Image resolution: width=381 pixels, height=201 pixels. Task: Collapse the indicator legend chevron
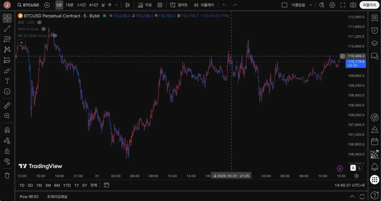pos(21,43)
